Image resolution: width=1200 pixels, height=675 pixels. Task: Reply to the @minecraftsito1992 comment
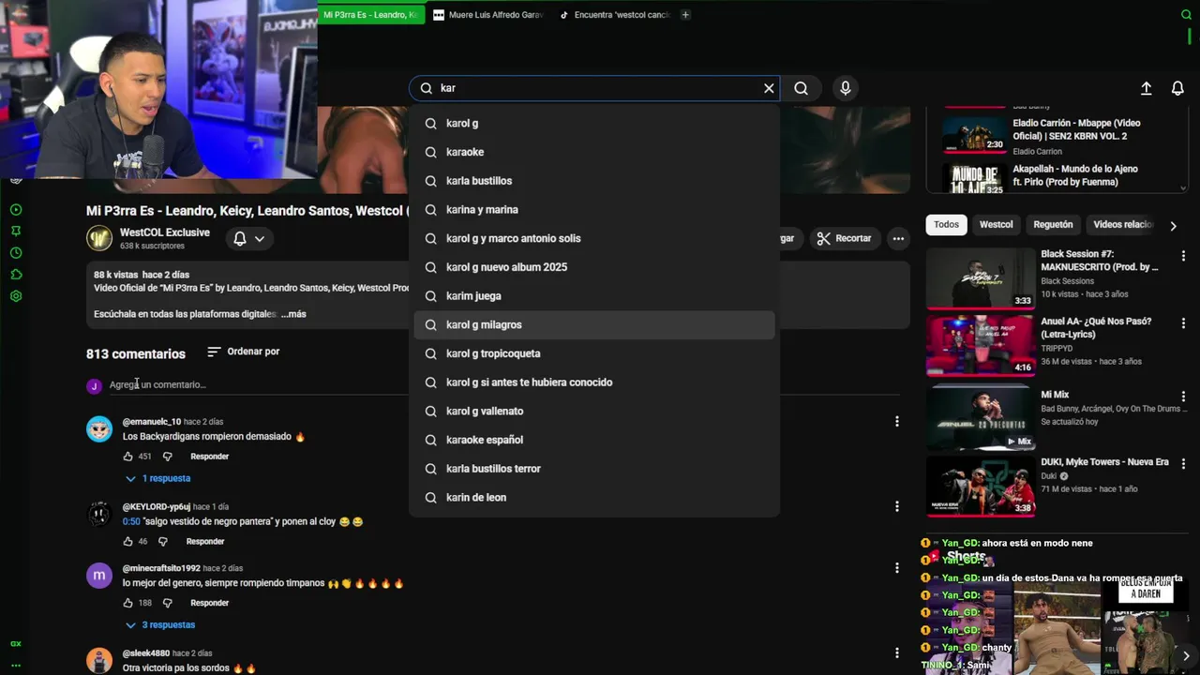(209, 603)
